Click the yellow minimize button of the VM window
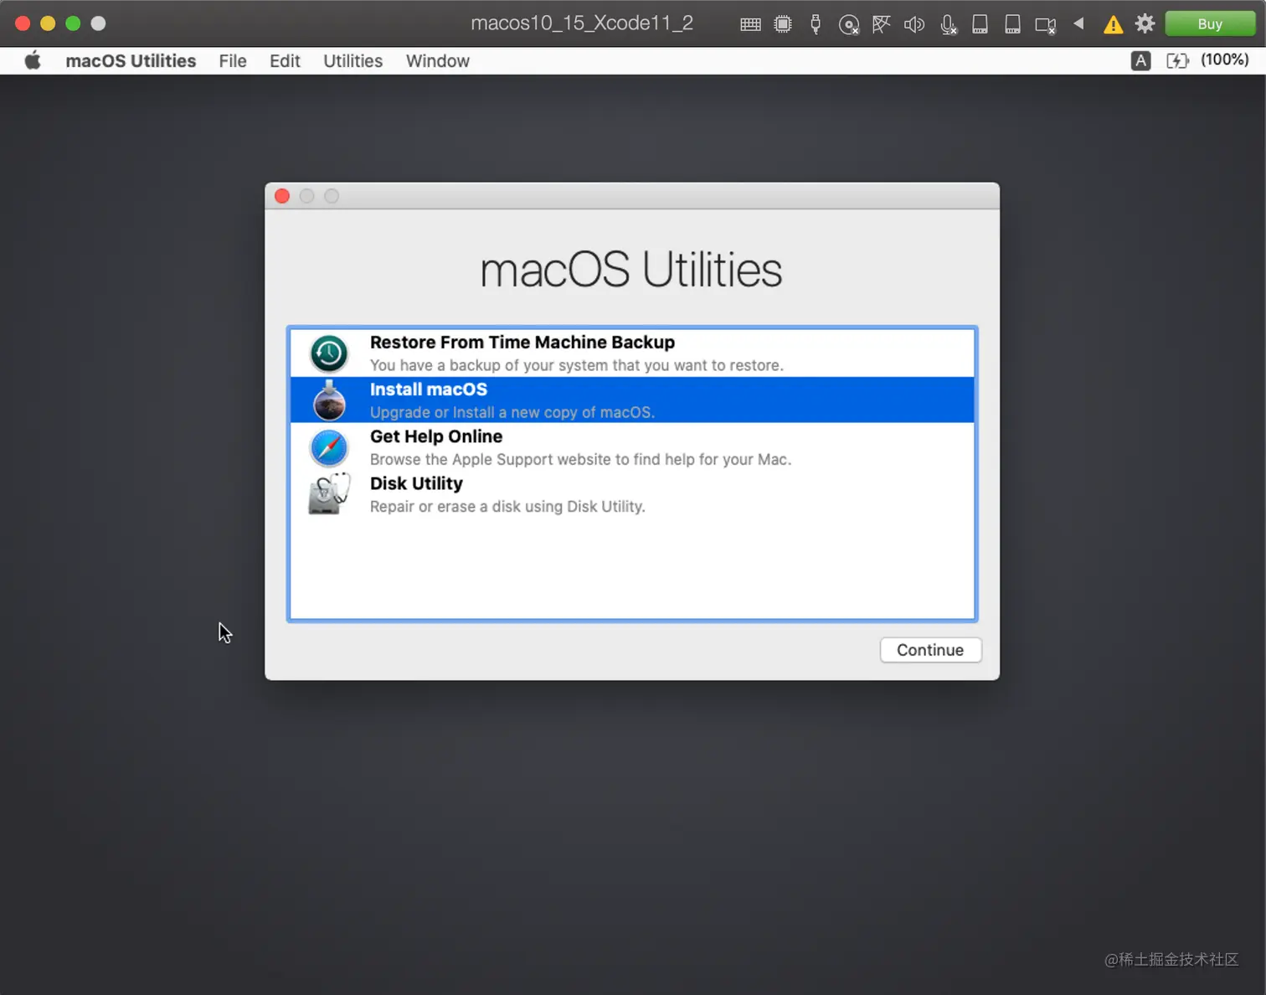This screenshot has width=1266, height=995. click(48, 23)
